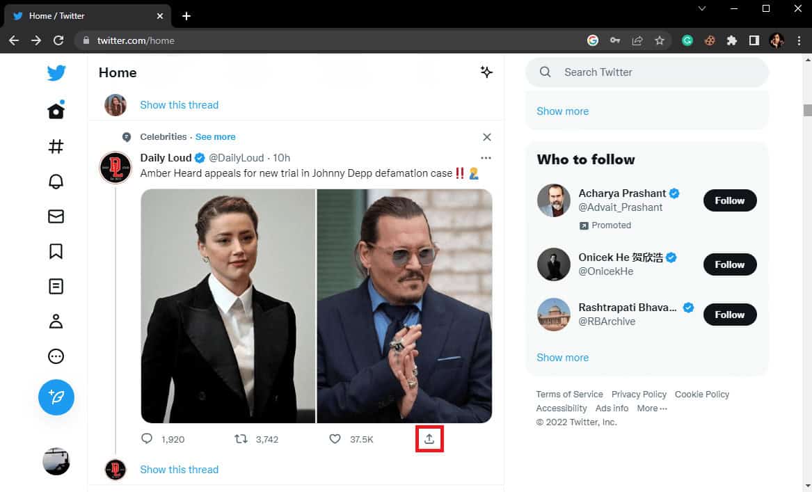Click the Google icon in address bar

(x=592, y=40)
